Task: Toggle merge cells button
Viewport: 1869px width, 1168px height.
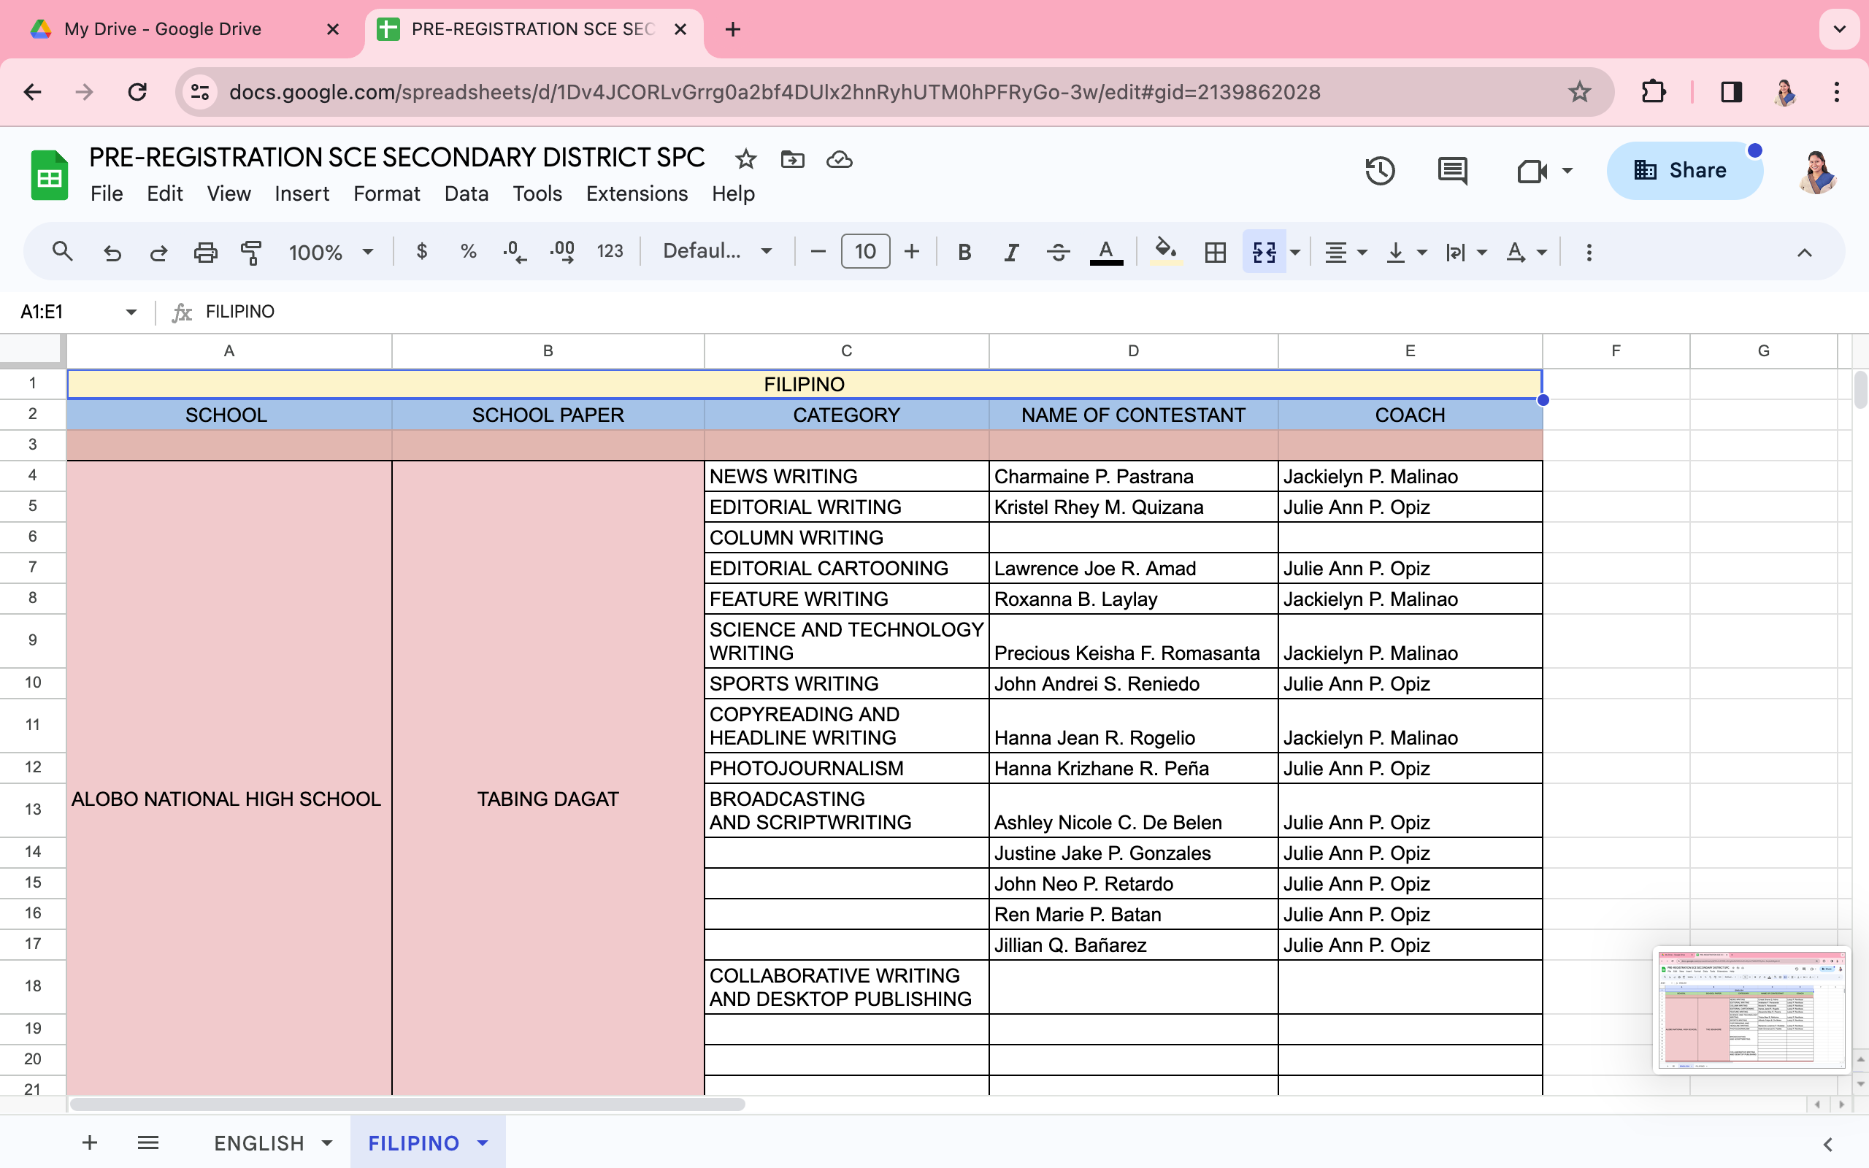Action: [1264, 252]
